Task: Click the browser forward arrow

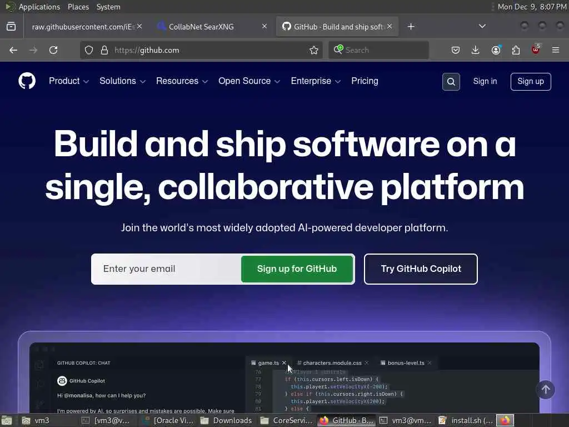Action: pos(33,50)
